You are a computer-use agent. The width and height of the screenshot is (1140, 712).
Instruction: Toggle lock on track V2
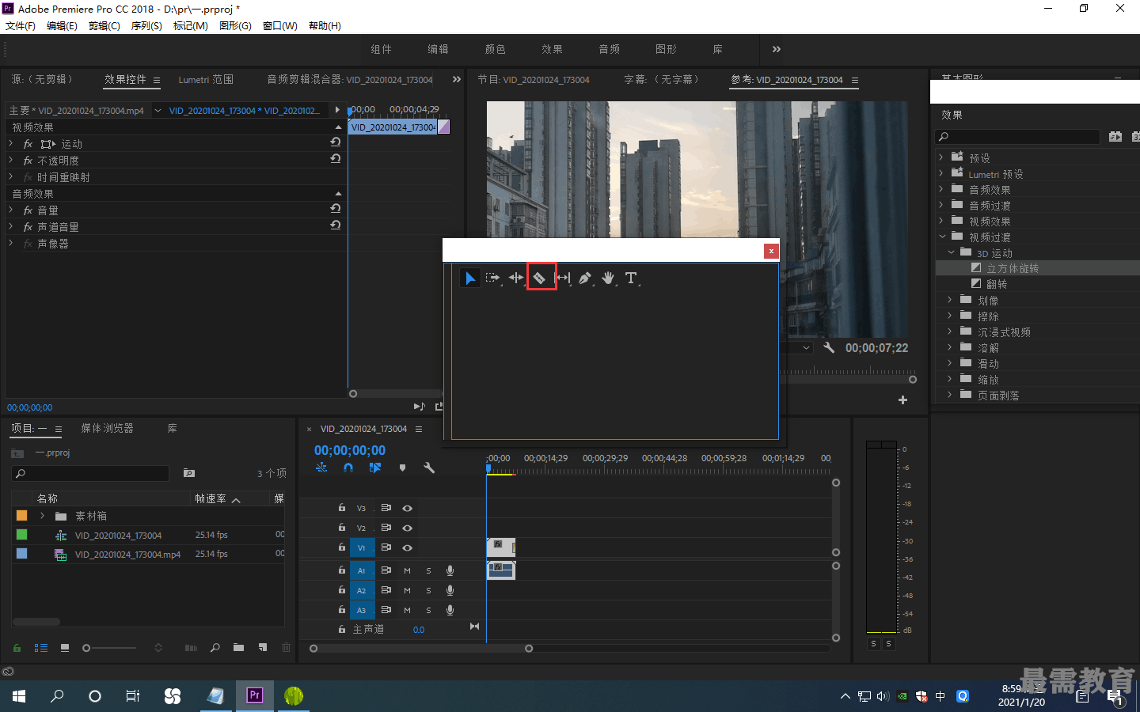pos(342,528)
